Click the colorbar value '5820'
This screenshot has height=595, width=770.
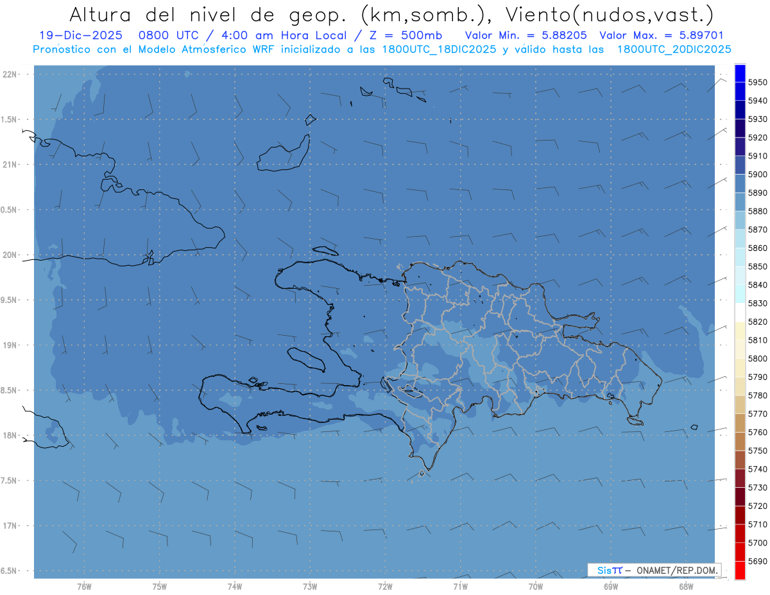coord(757,322)
